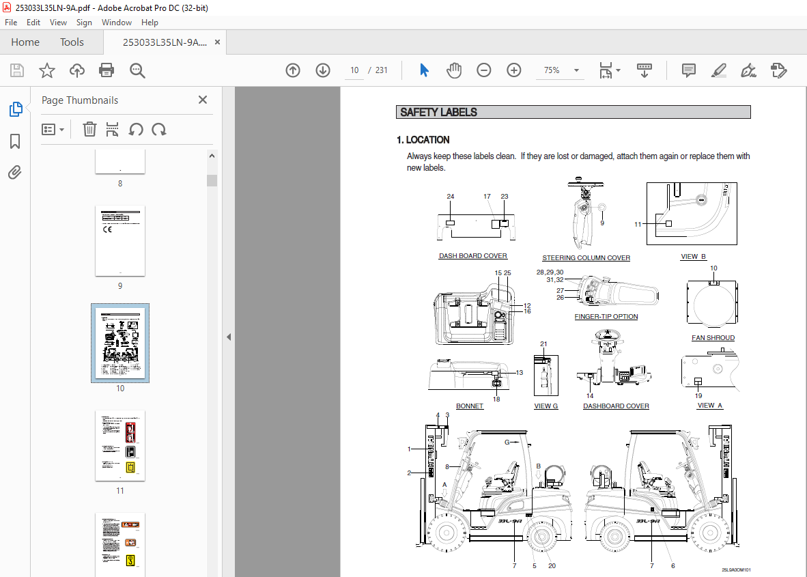Click the Zoom out minus icon

tap(484, 70)
